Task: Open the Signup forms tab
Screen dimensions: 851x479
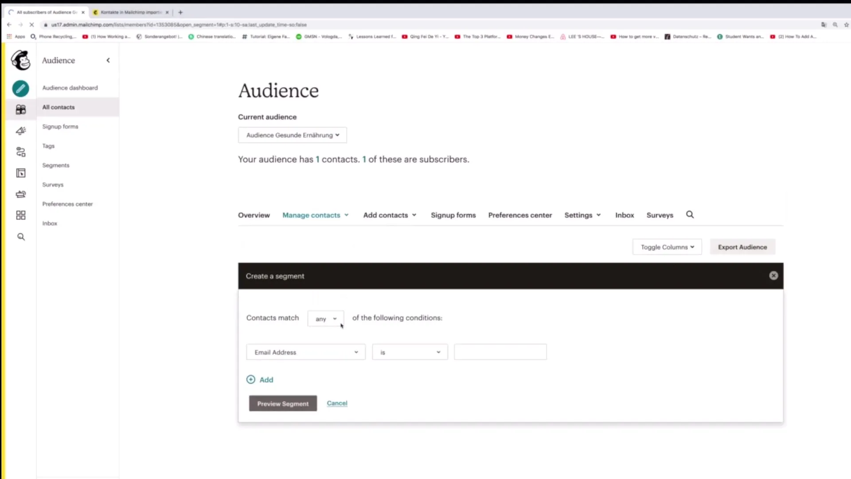Action: pyautogui.click(x=453, y=215)
